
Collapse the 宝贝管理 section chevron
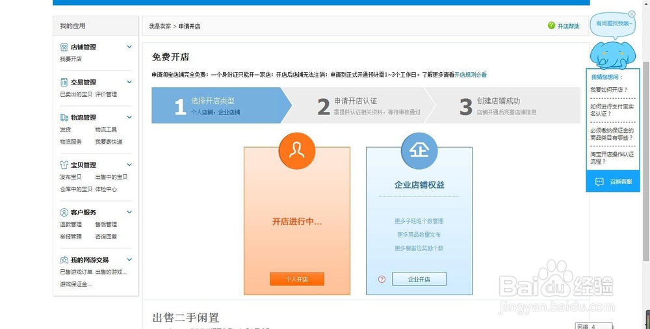pyautogui.click(x=129, y=164)
